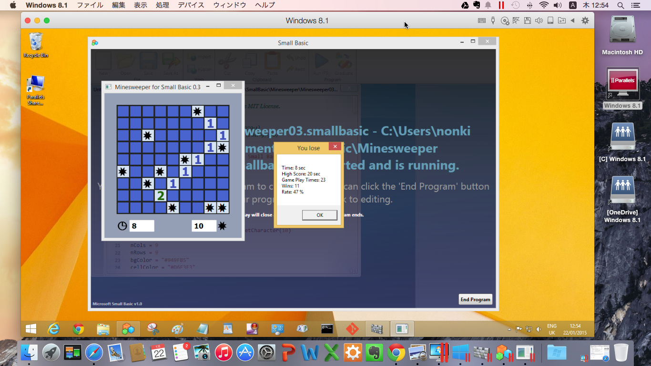The width and height of the screenshot is (651, 366).
Task: Open the Google Drive menu bar icon
Action: [x=465, y=5]
